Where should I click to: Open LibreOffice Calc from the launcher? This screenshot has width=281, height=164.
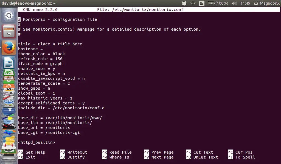(x=9, y=72)
